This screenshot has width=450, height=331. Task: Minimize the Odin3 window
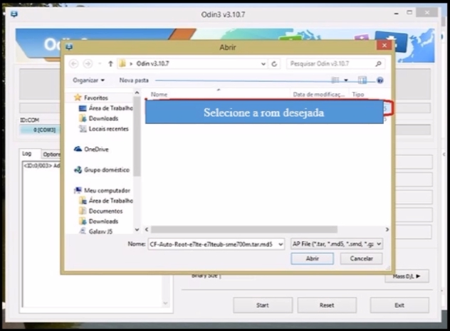(397, 14)
